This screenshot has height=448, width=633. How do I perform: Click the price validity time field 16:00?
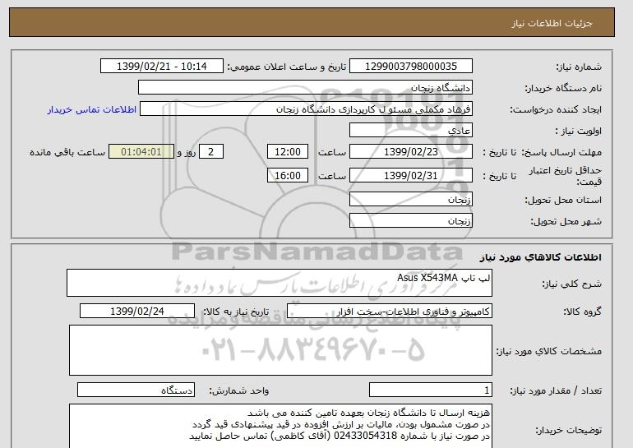click(x=288, y=176)
